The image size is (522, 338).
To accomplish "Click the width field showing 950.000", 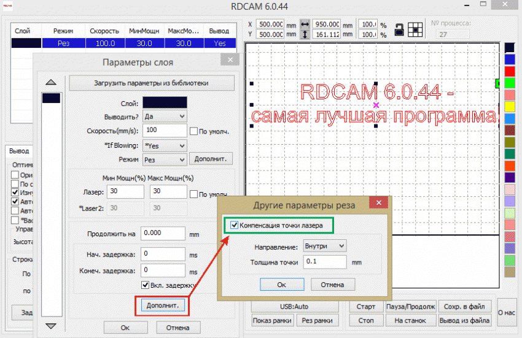I will point(327,25).
